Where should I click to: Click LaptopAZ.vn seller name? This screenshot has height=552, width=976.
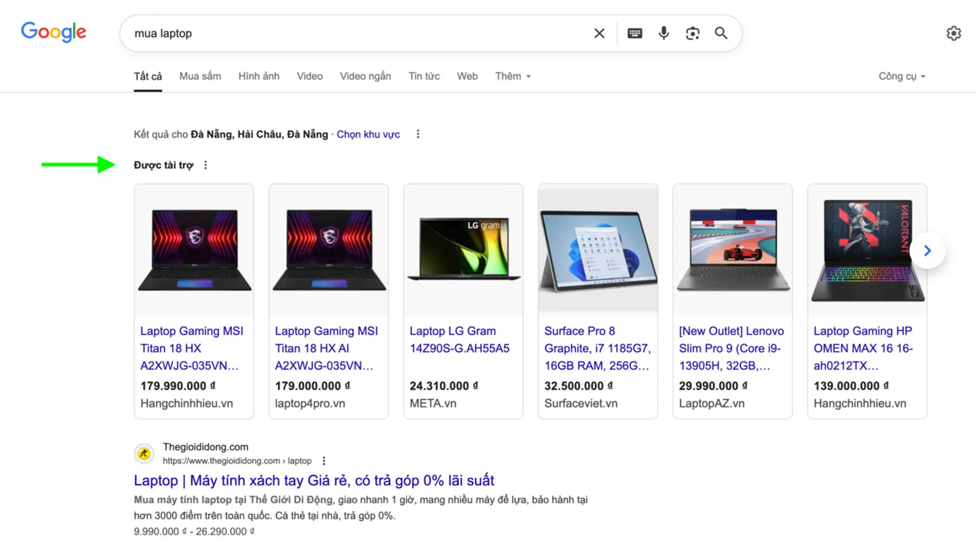pyautogui.click(x=712, y=403)
